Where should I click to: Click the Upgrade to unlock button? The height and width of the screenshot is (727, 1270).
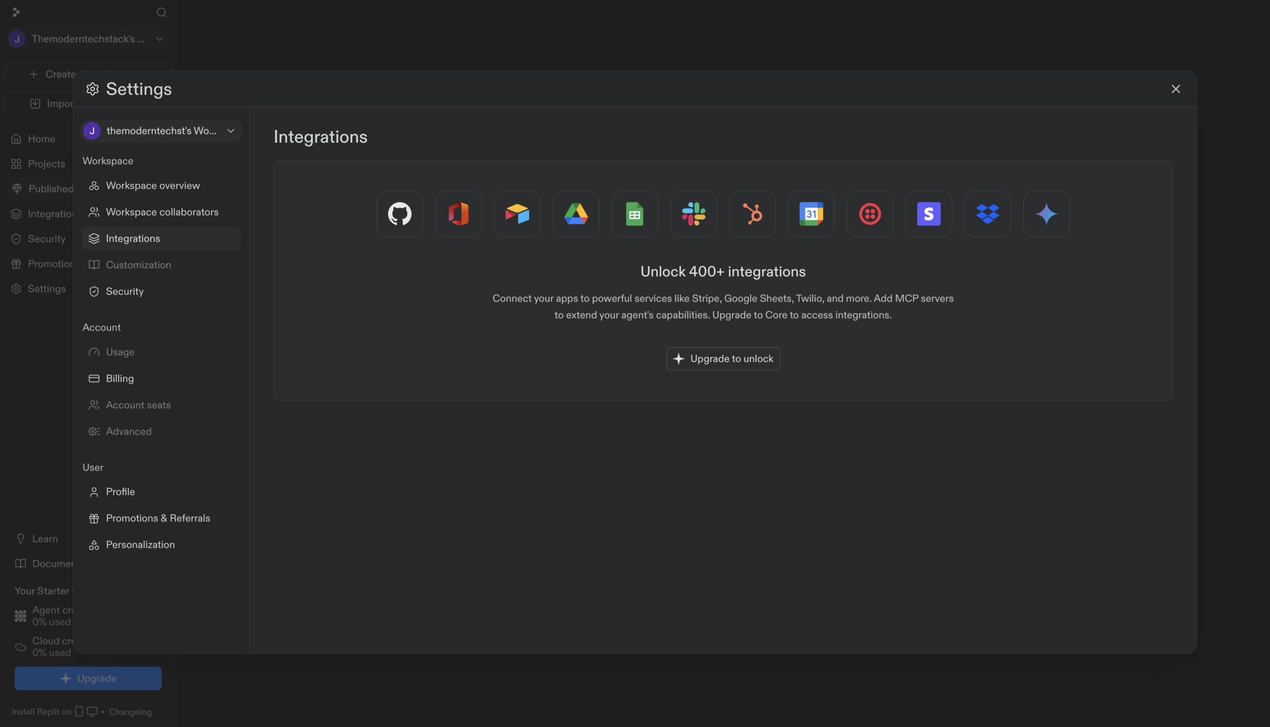coord(723,358)
